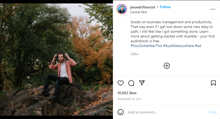Open comments via the speech bubble icon
The width and height of the screenshot is (220, 119).
click(131, 83)
